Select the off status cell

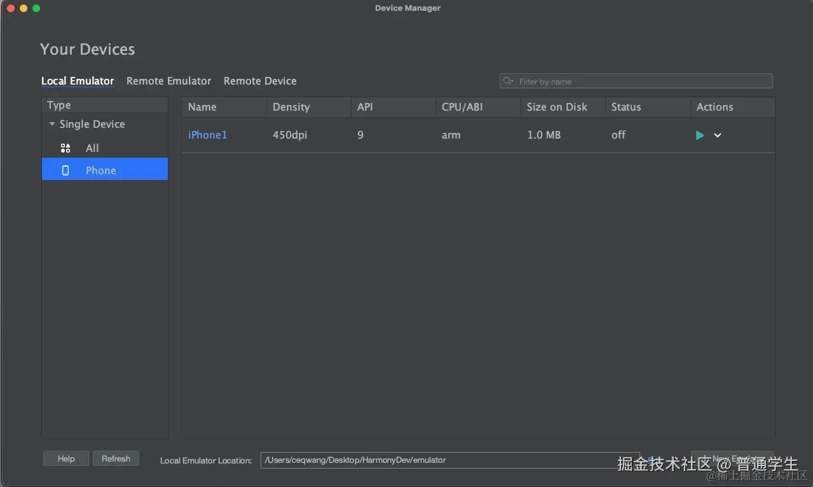618,135
